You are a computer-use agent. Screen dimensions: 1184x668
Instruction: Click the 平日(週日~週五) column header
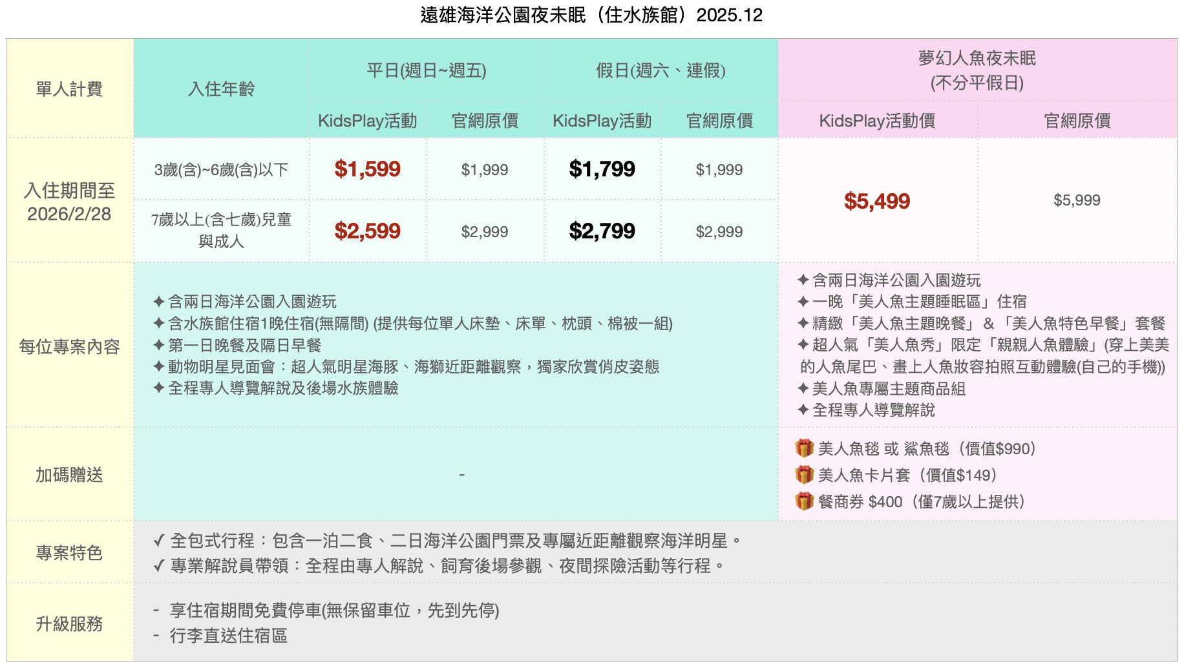coord(427,70)
